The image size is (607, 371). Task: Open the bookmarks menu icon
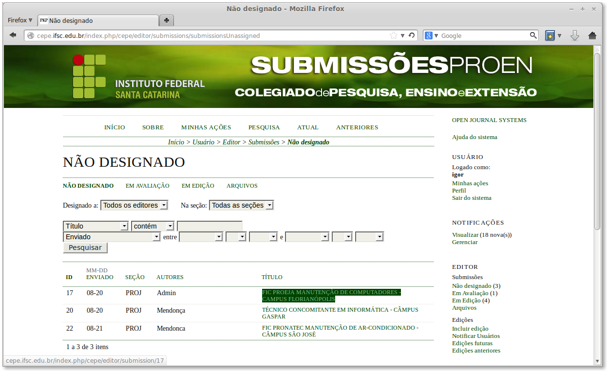(x=550, y=35)
